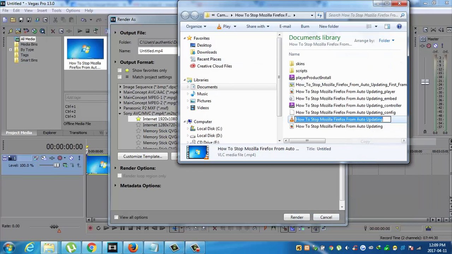Click the red X Remove Selected Media icon
Image resolution: width=452 pixels, height=254 pixels.
(53, 31)
